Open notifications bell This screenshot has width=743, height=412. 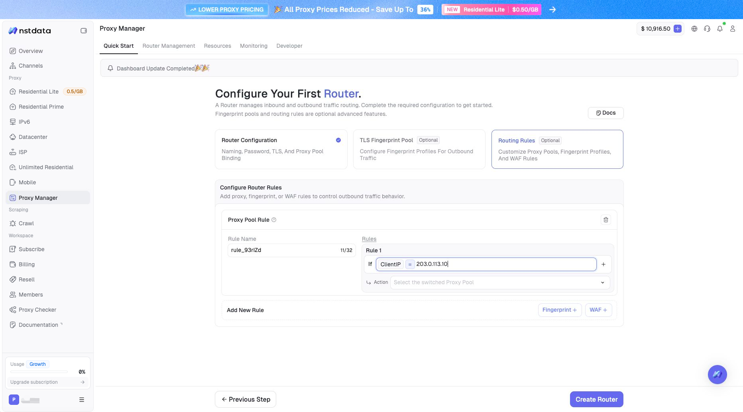point(720,29)
